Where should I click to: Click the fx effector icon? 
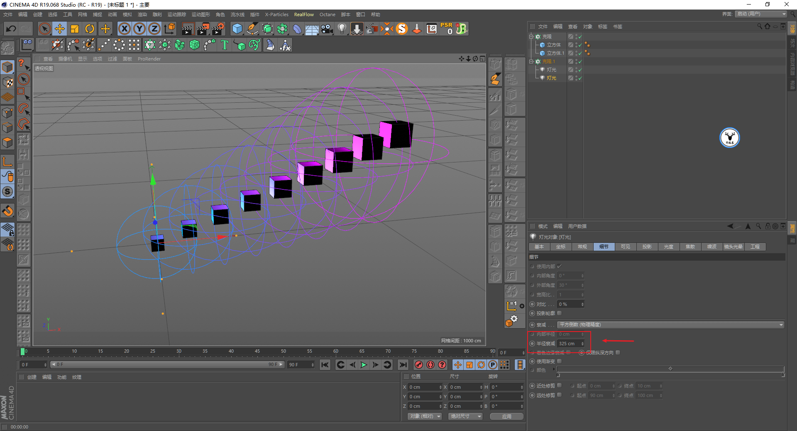[x=285, y=45]
